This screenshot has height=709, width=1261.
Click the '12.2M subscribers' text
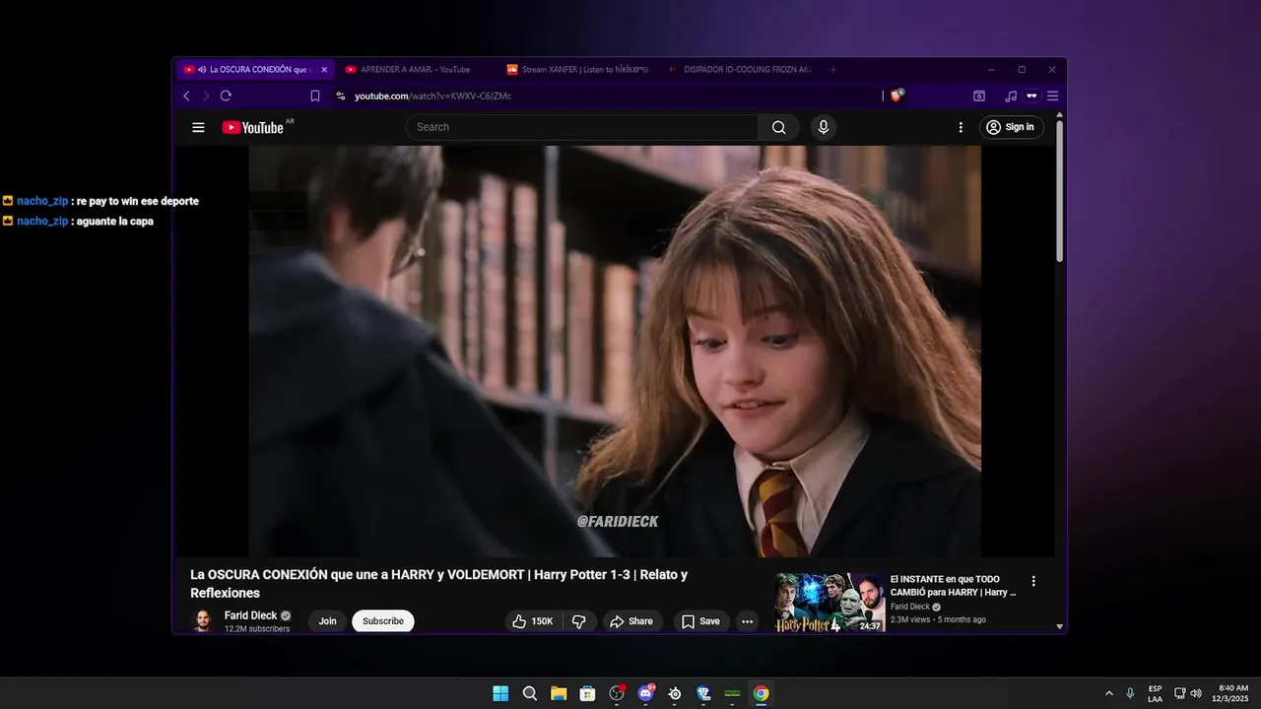click(x=257, y=629)
